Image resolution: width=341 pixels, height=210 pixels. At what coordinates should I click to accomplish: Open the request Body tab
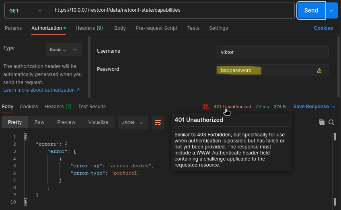click(120, 28)
